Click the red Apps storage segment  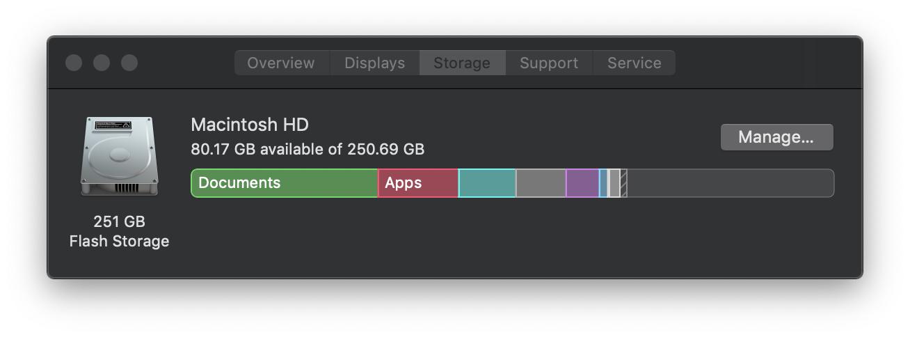pos(417,183)
